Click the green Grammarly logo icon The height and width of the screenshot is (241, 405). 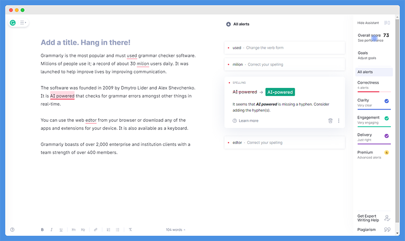[13, 23]
